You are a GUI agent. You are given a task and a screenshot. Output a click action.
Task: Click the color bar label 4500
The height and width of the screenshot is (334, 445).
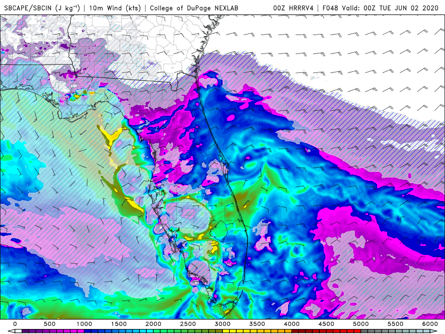pos(327,324)
